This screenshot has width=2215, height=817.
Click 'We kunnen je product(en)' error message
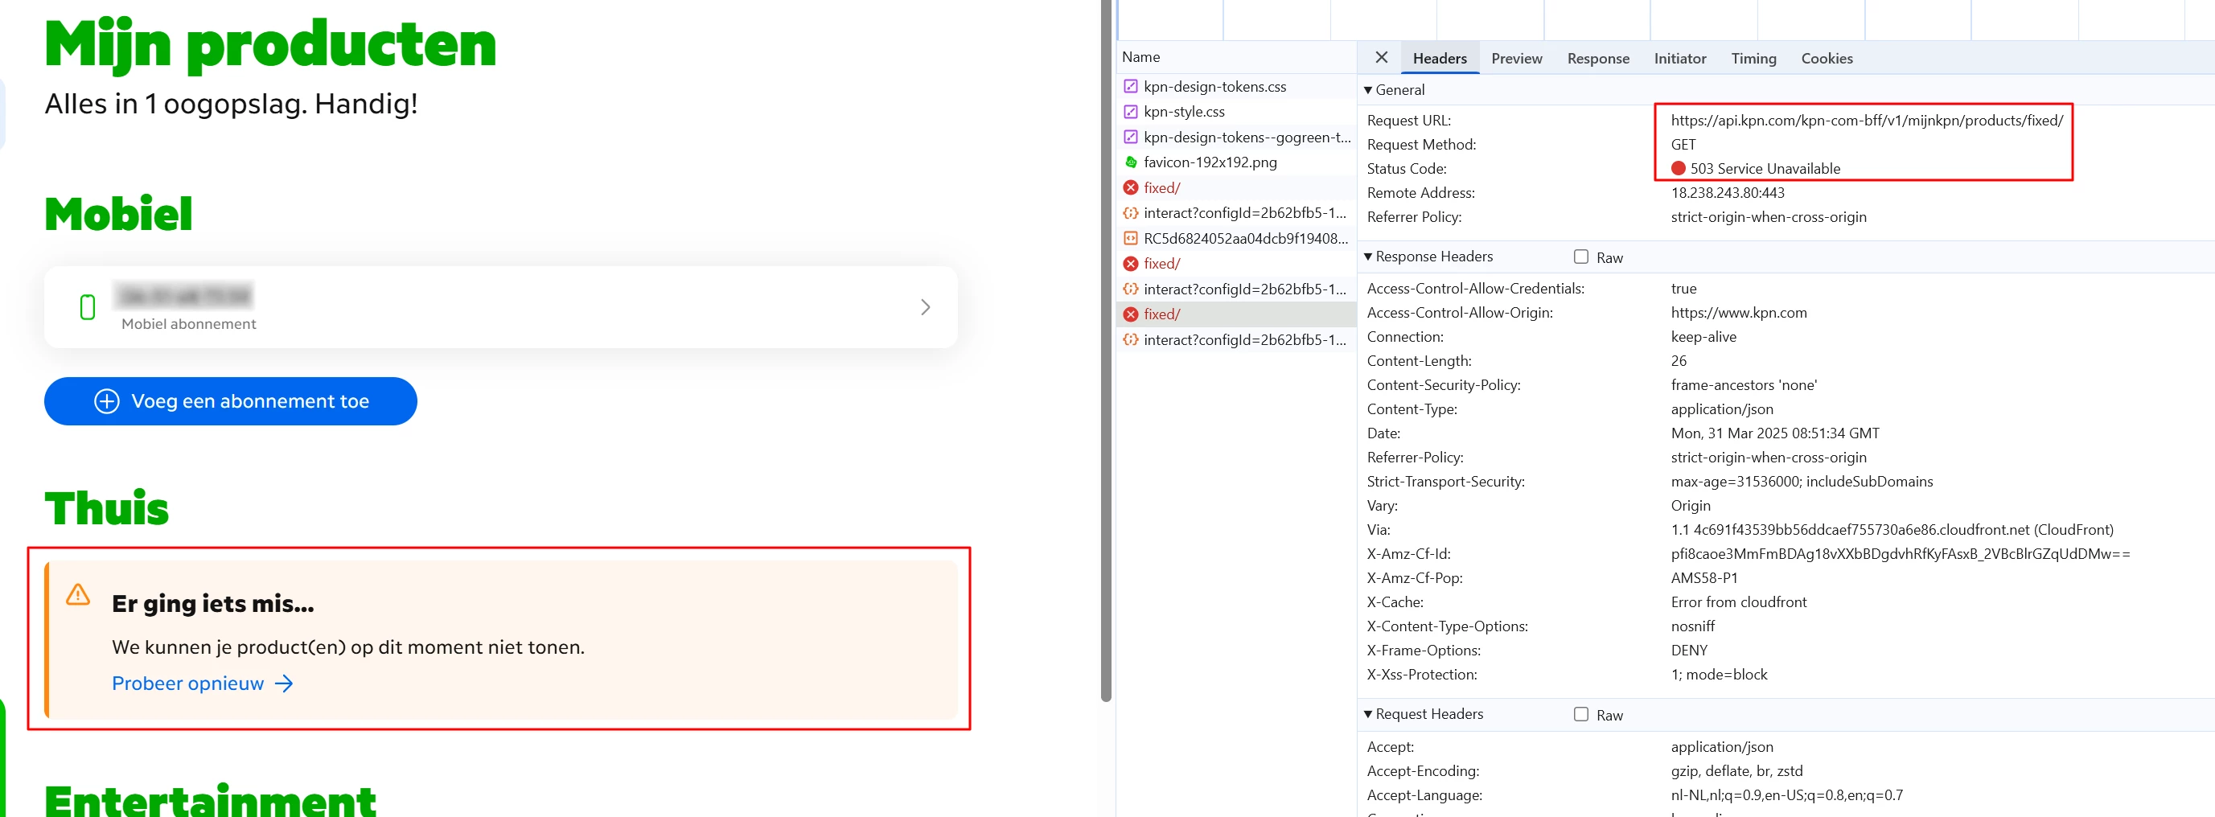click(347, 647)
